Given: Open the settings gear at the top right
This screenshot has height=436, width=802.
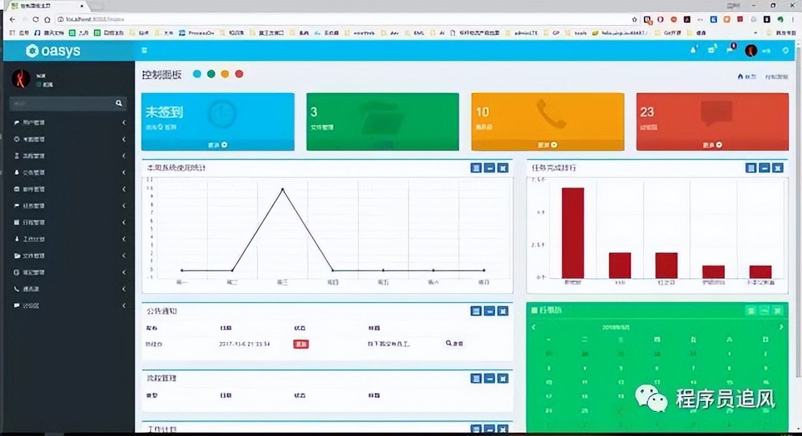Looking at the screenshot, I should pos(786,51).
